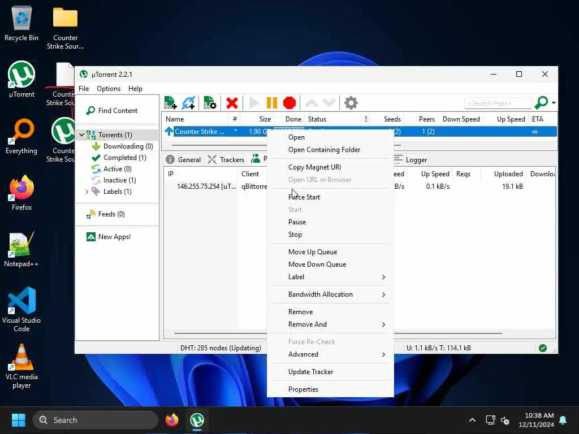Switch to the Trackers tab
The image size is (579, 434).
click(226, 160)
